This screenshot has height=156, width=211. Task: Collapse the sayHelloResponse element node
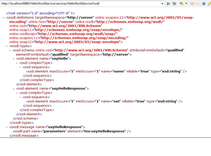click(x=13, y=88)
